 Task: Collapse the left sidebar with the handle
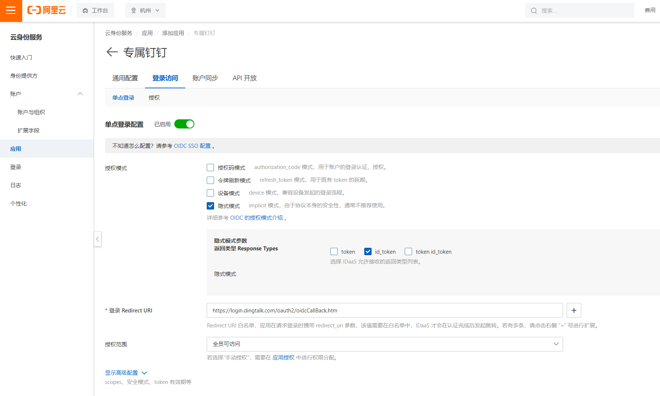[97, 239]
